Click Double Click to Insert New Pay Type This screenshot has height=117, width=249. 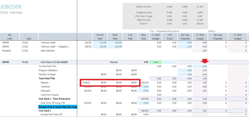[x=58, y=107]
